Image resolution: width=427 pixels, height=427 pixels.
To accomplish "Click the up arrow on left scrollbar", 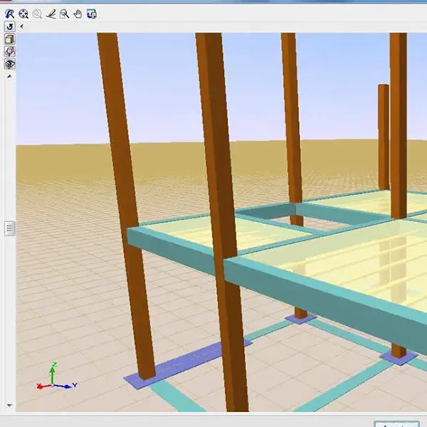I will click(x=10, y=75).
